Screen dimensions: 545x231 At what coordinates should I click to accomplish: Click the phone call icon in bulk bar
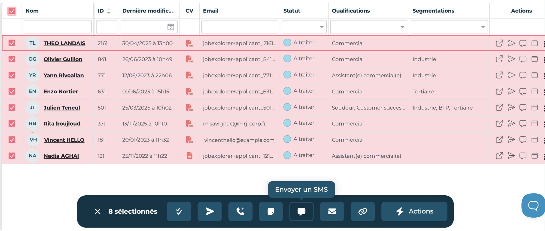240,211
